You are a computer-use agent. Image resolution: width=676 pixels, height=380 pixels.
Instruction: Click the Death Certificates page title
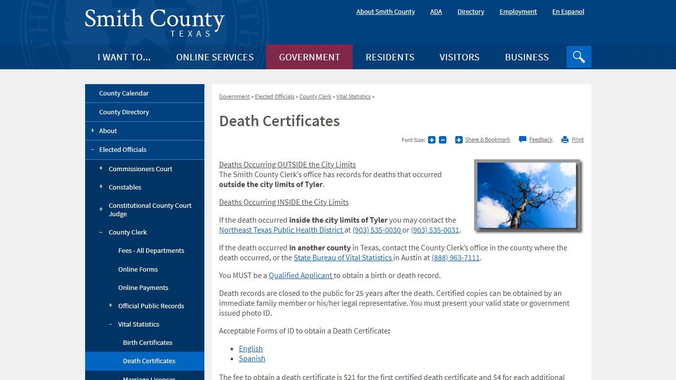pos(280,121)
